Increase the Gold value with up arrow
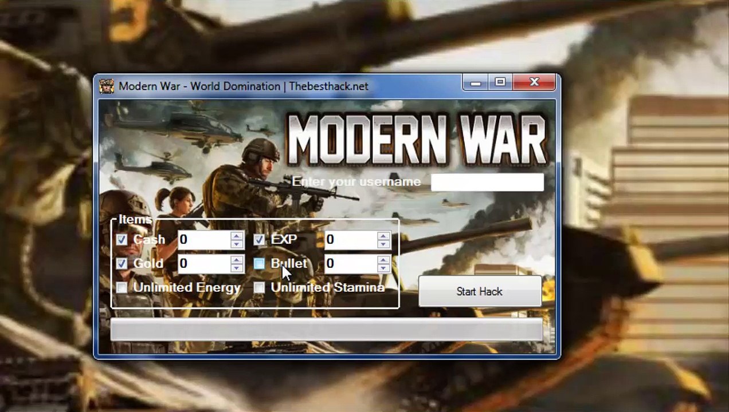 click(237, 259)
